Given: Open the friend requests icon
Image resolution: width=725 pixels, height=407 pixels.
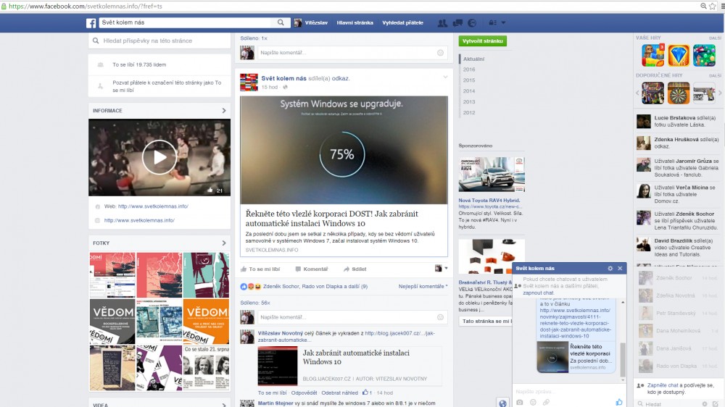Looking at the screenshot, I should pos(442,23).
